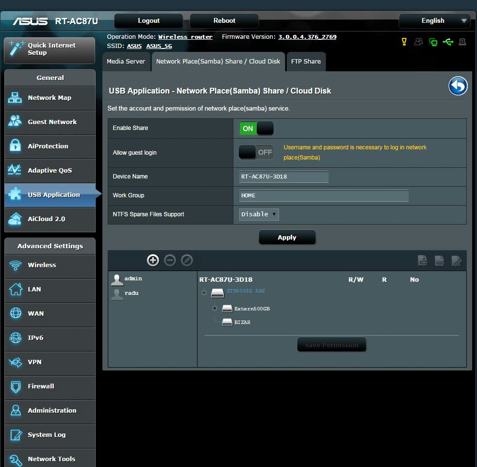Viewport: 477px width, 467px height.
Task: Click the rename folder icon
Action: point(457,260)
